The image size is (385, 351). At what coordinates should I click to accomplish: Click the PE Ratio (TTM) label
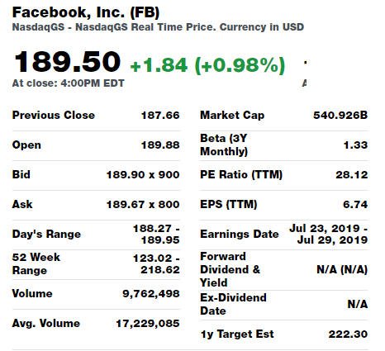(x=241, y=175)
